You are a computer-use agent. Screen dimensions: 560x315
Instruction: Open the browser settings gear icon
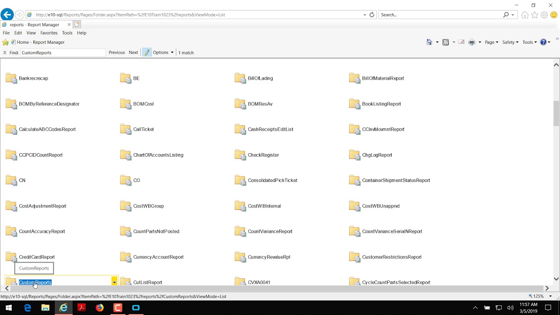point(544,15)
